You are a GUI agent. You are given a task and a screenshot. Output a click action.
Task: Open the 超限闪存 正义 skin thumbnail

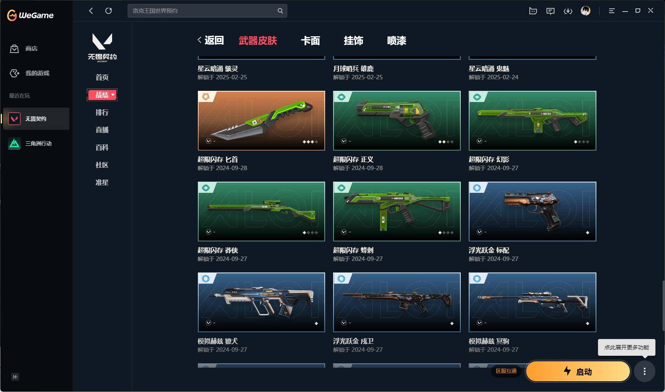click(x=397, y=121)
